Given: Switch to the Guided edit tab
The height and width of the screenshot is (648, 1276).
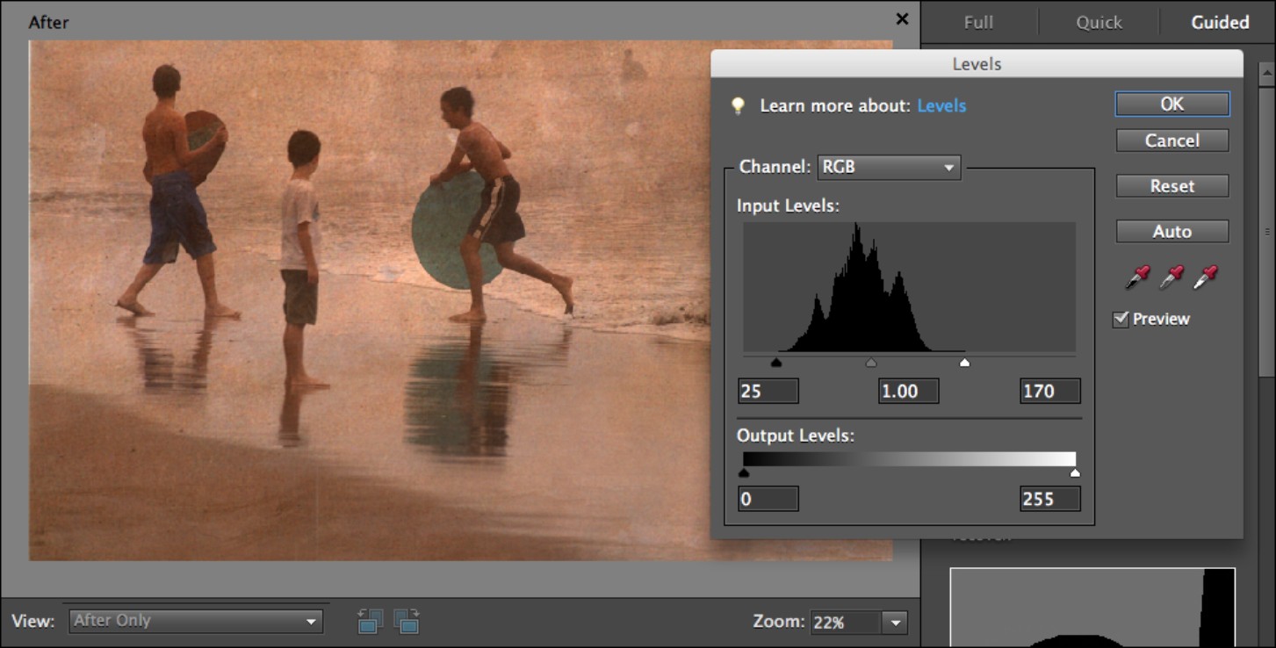Looking at the screenshot, I should coord(1220,22).
